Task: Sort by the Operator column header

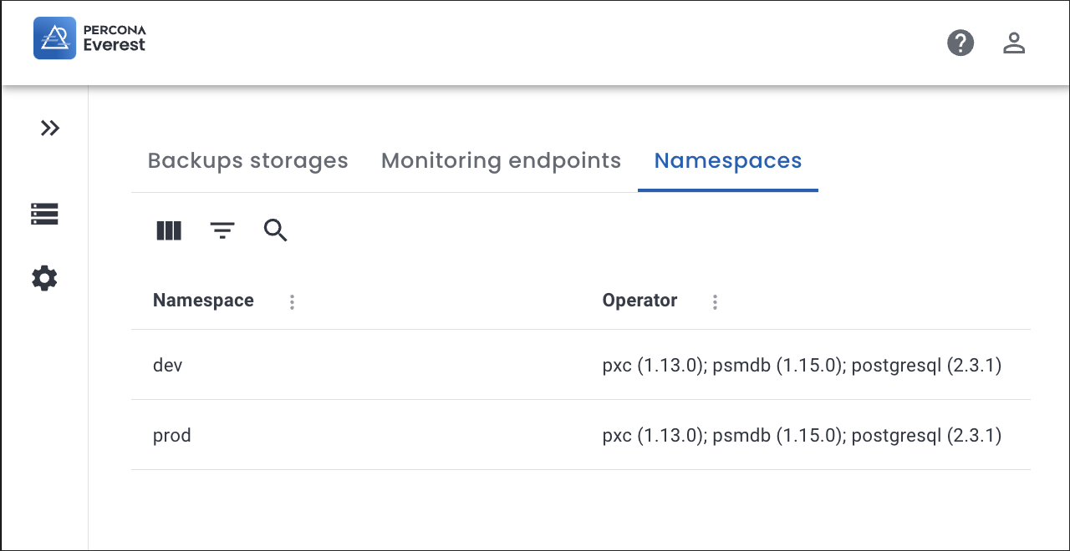Action: pos(639,301)
